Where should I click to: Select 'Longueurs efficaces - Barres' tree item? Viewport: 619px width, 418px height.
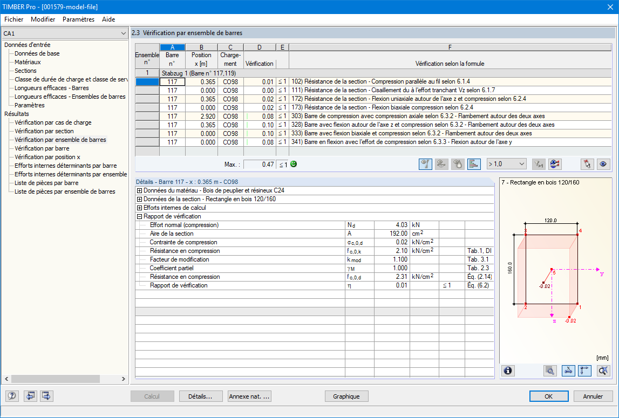point(52,88)
